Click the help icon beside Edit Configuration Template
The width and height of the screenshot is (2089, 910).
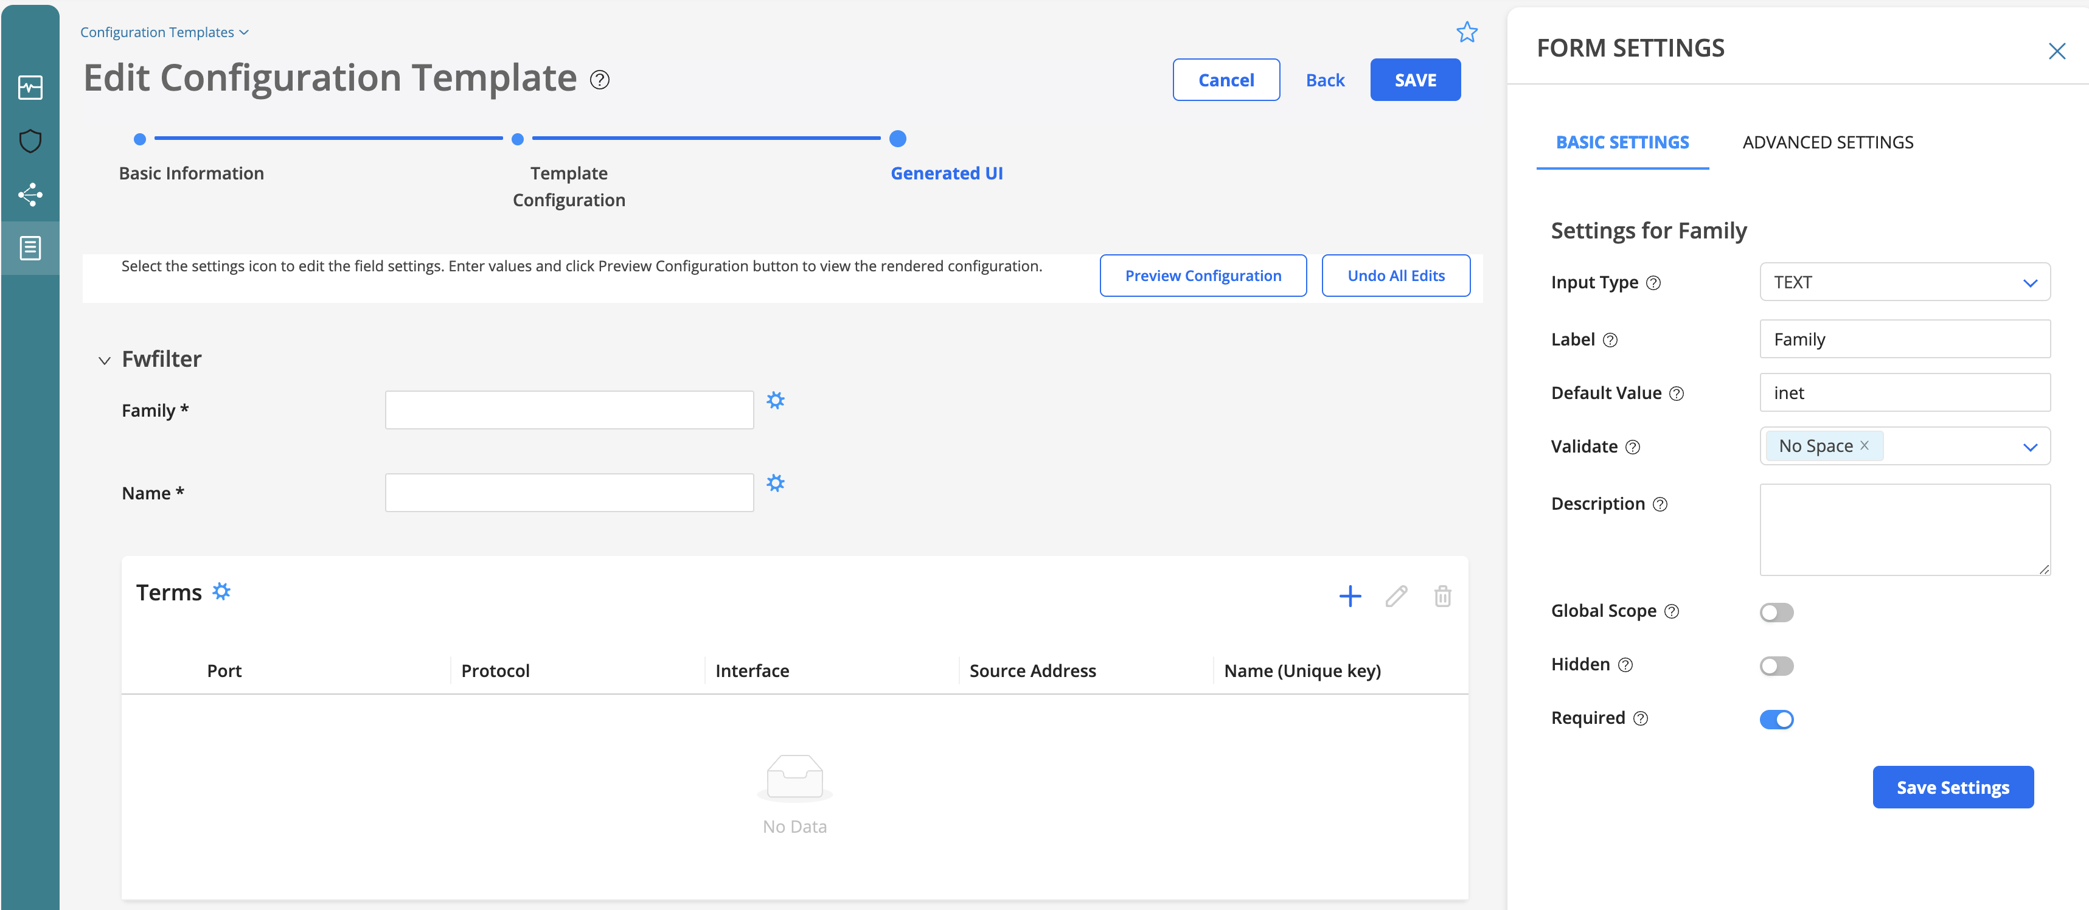599,80
